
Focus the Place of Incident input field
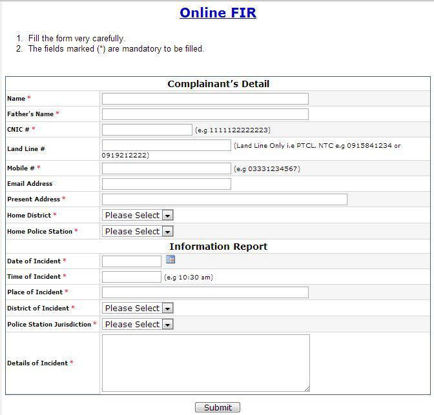[205, 292]
